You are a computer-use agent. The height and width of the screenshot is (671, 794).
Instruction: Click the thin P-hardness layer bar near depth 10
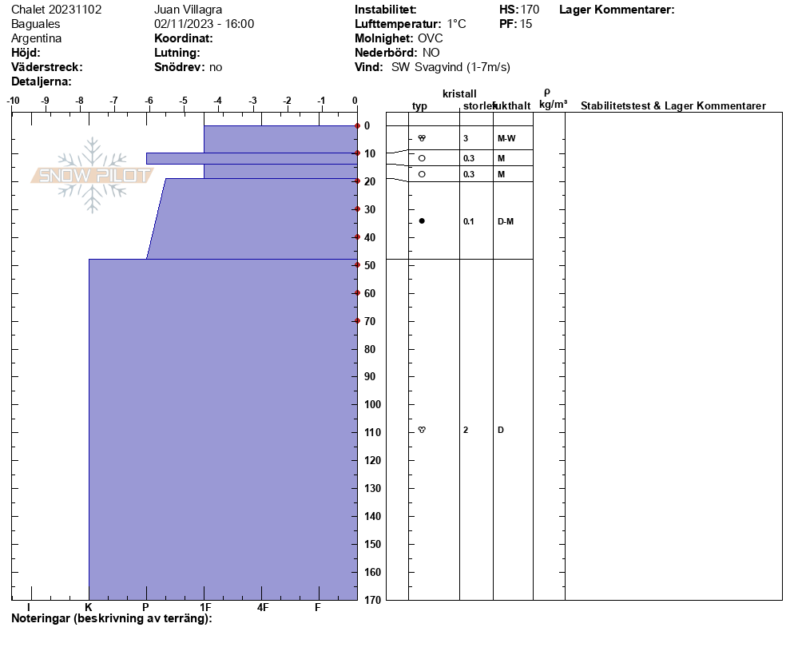tap(174, 158)
